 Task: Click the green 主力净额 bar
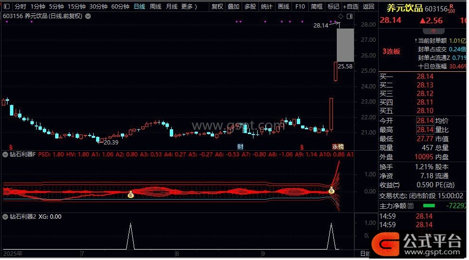[429, 206]
